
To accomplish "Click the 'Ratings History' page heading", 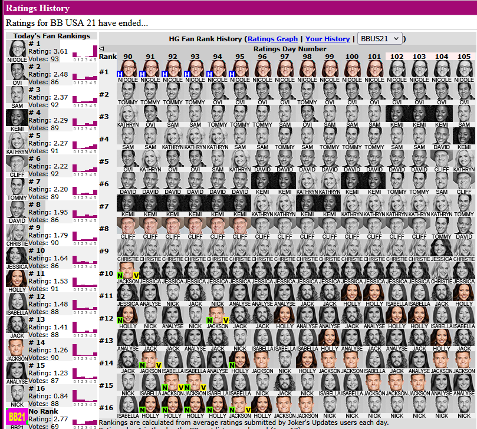I will point(38,8).
